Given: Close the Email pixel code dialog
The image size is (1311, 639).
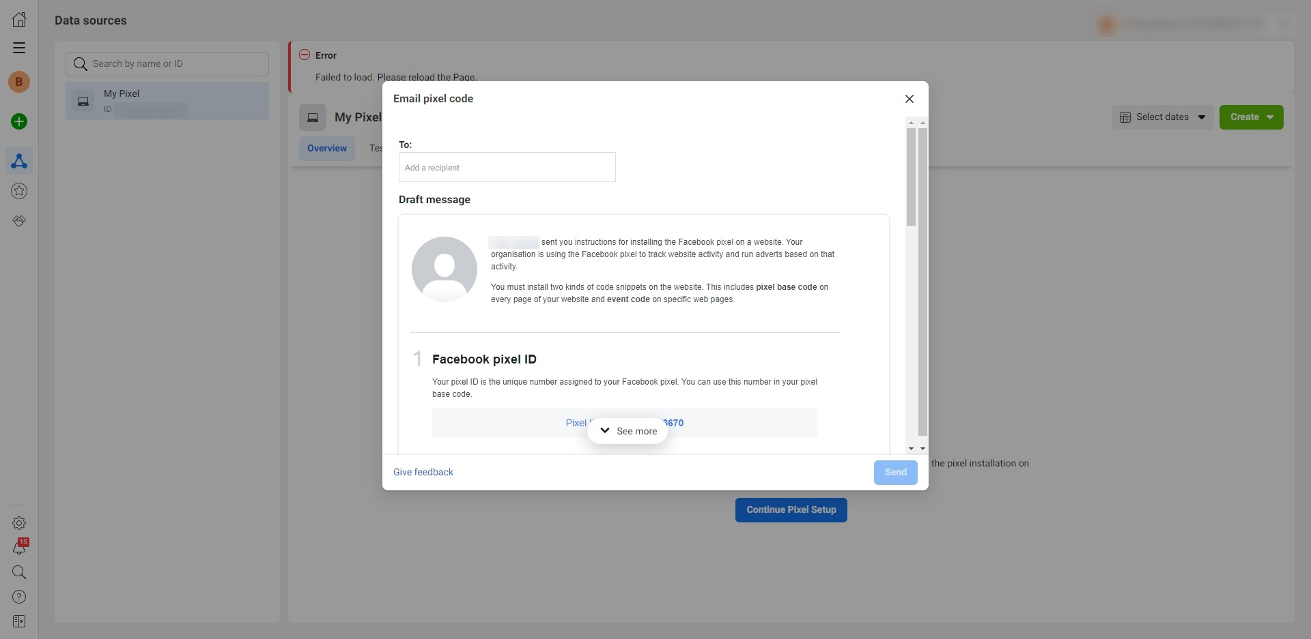Looking at the screenshot, I should click(x=910, y=99).
